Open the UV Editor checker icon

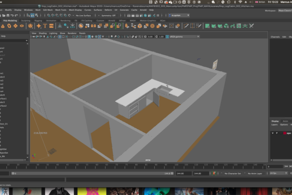click(239, 26)
